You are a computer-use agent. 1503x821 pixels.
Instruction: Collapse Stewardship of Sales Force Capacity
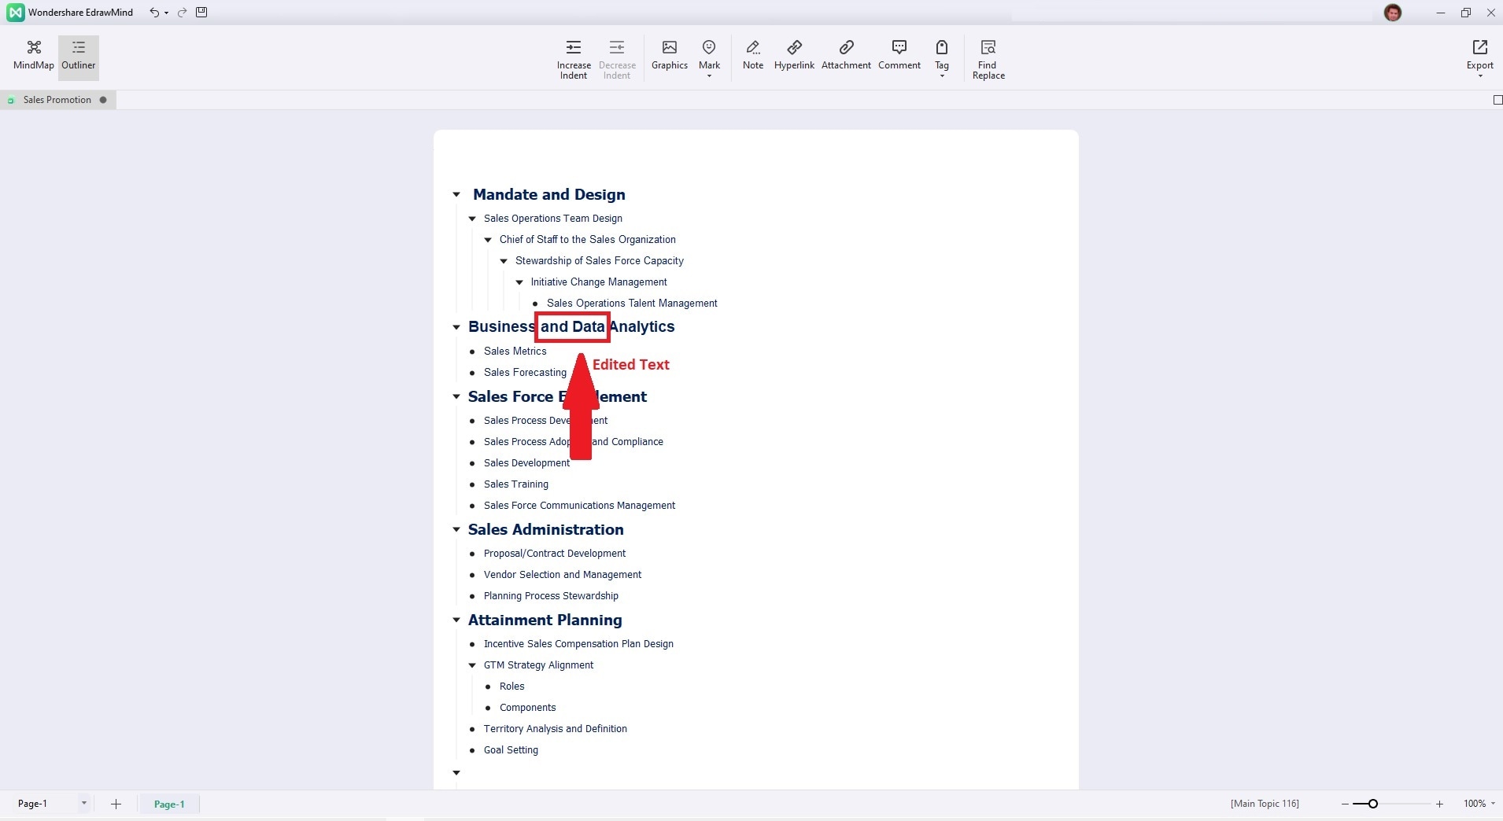[x=504, y=261]
